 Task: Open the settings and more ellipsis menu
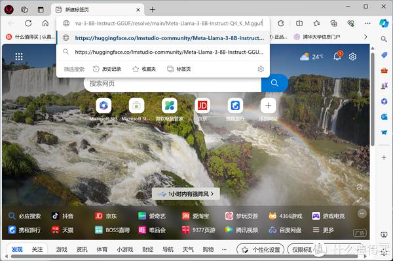pyautogui.click(x=367, y=24)
